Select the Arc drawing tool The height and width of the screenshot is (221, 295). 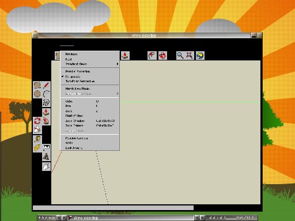click(x=46, y=94)
